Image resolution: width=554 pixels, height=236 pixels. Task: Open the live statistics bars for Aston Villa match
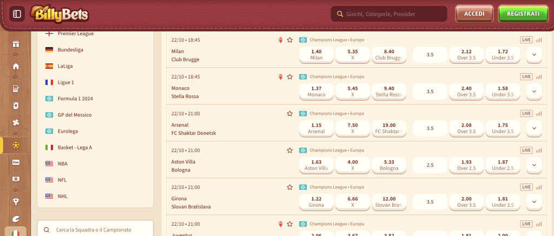click(538, 150)
